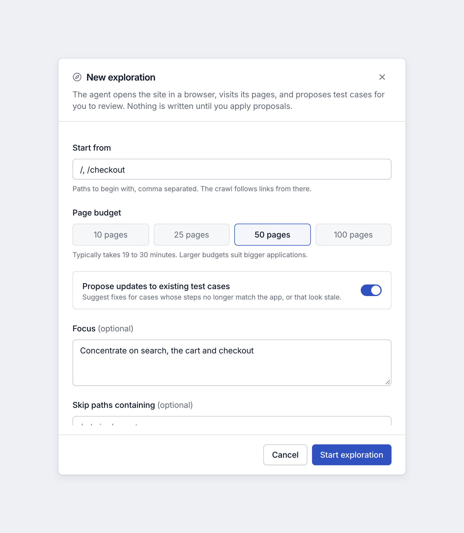Click the compass icon beside New exploration
This screenshot has width=464, height=533.
pyautogui.click(x=77, y=77)
